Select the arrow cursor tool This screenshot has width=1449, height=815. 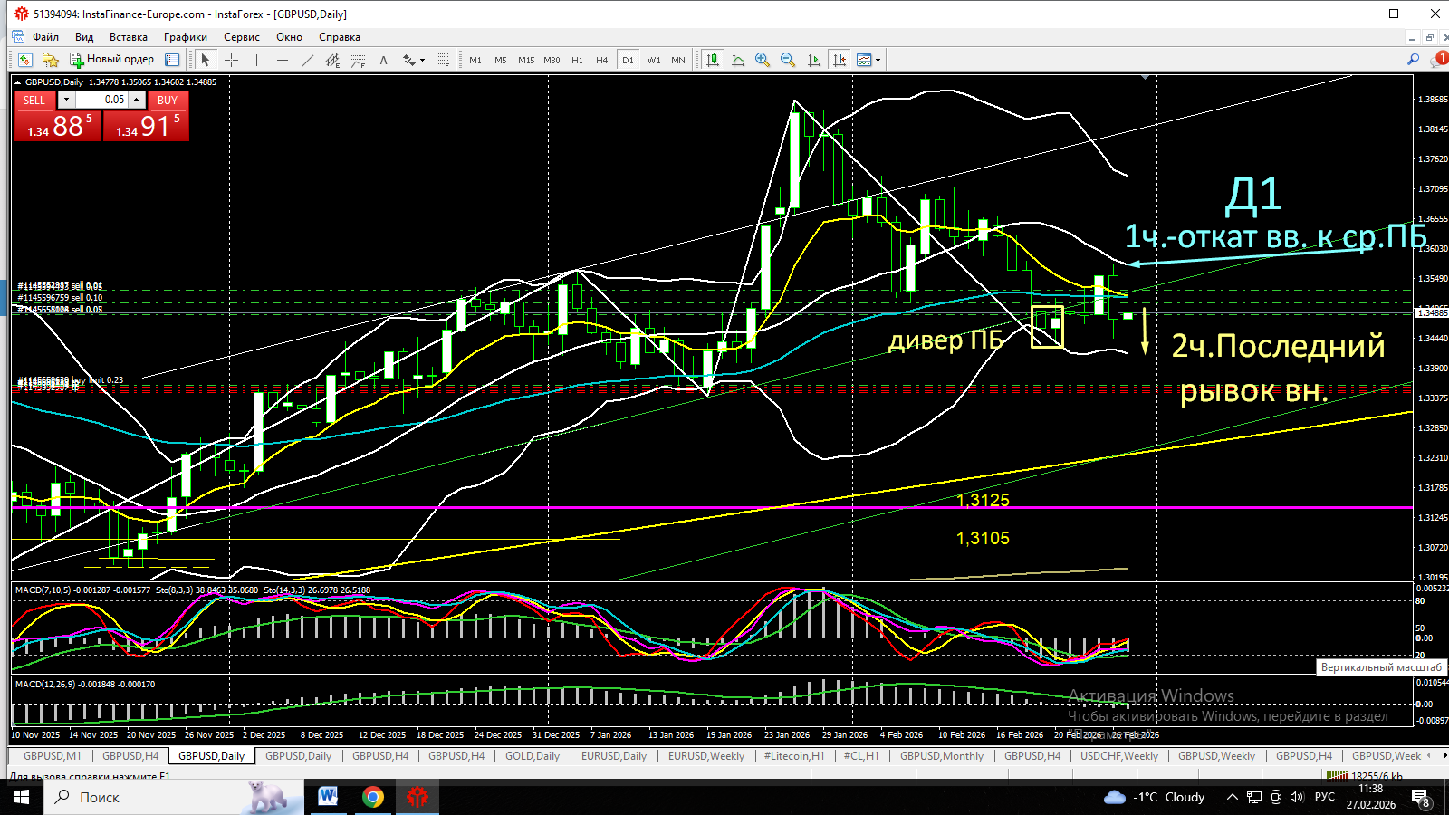(x=206, y=60)
